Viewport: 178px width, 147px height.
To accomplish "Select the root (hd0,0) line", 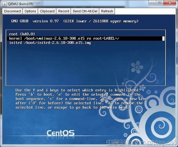I will click(22, 34).
